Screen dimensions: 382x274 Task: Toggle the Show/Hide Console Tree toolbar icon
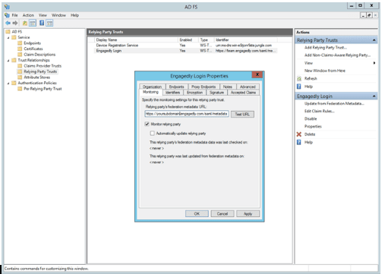pyautogui.click(x=33, y=24)
